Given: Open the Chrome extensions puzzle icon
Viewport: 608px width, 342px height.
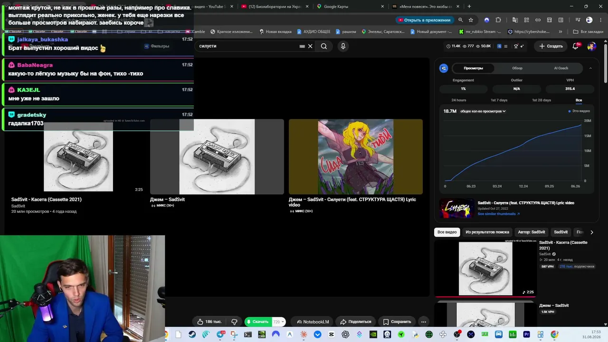Looking at the screenshot, I should [498, 20].
